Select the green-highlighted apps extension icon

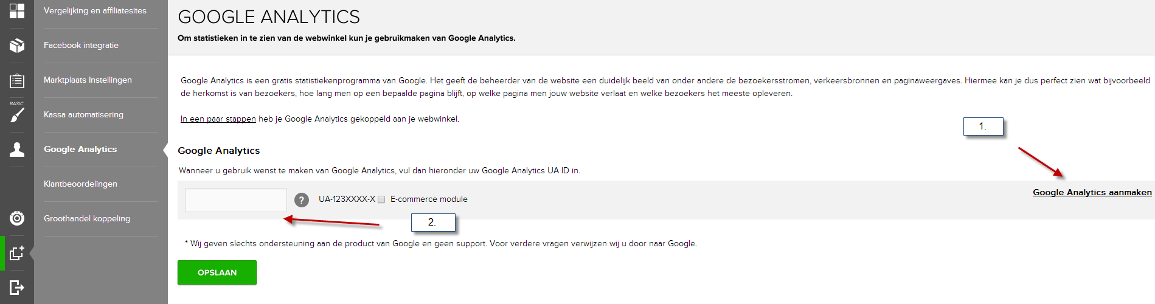pyautogui.click(x=17, y=253)
